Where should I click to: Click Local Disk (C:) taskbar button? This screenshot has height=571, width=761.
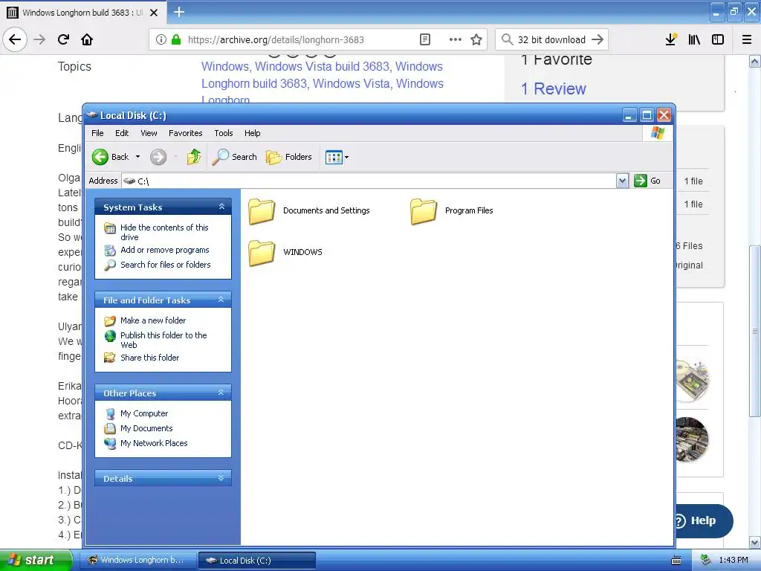[x=256, y=561]
